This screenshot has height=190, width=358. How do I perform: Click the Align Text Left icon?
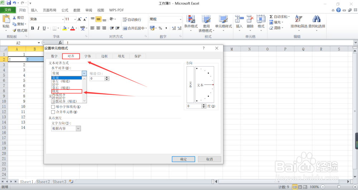(x=92, y=28)
